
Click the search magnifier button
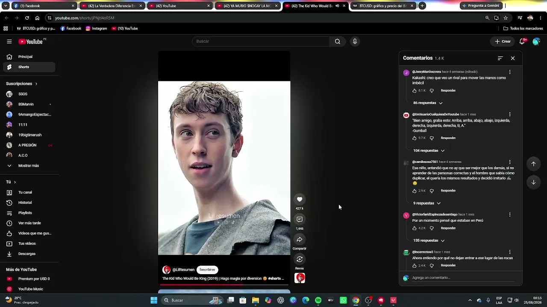(338, 41)
